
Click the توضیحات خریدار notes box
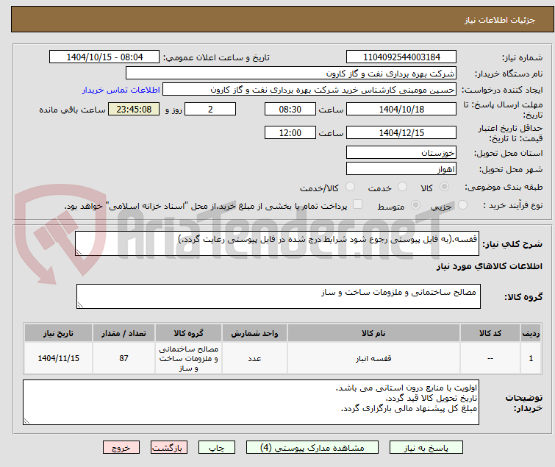click(251, 402)
